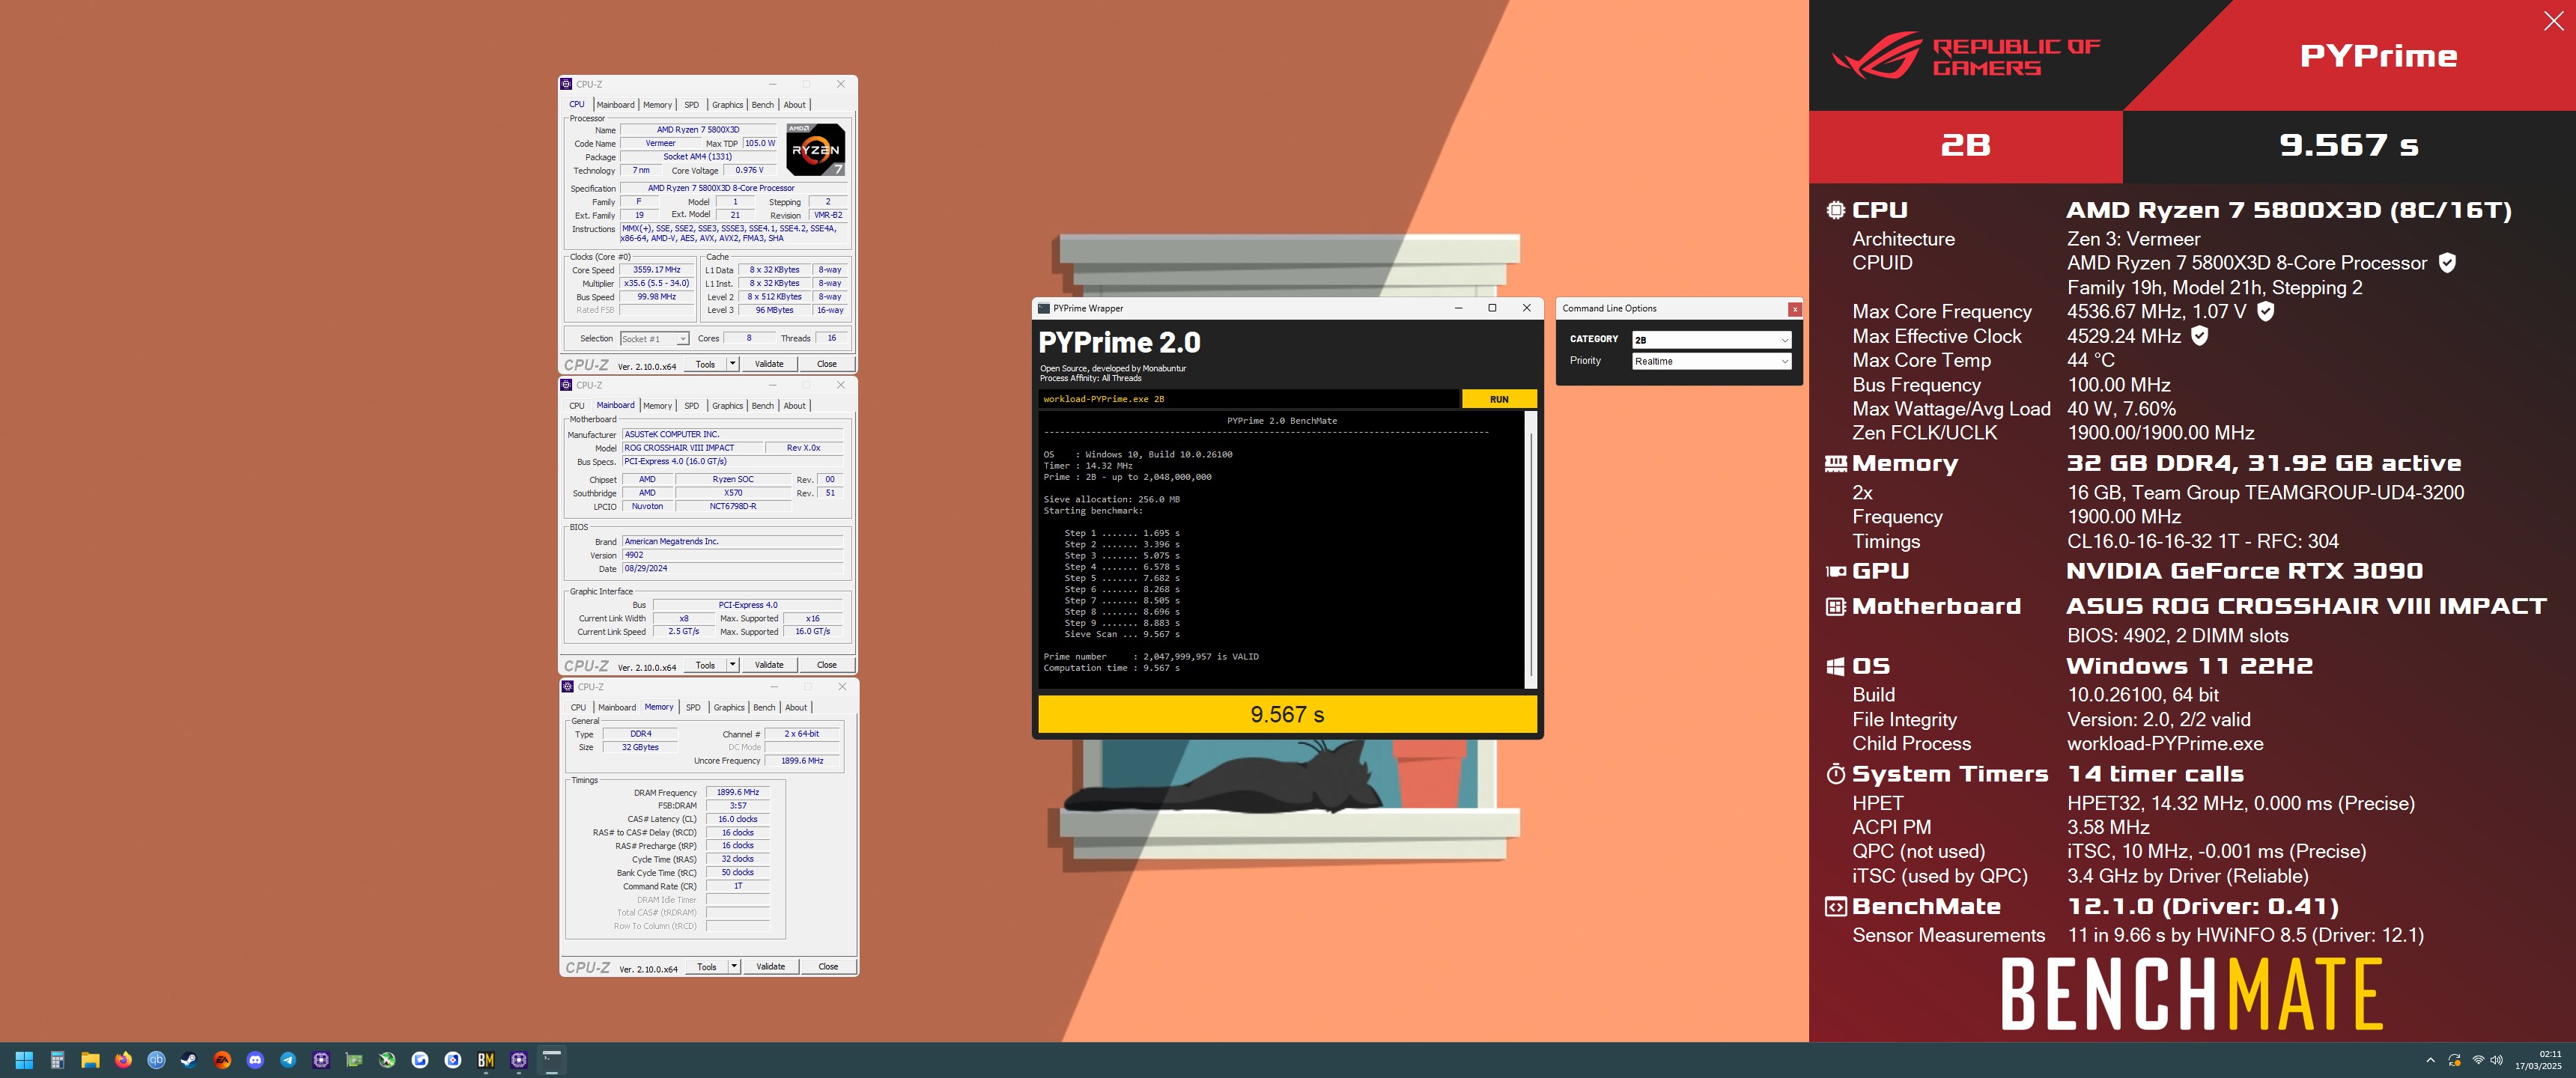The image size is (2576, 1078).
Task: Open the CATEGORY dropdown showing 2B
Action: click(1711, 340)
